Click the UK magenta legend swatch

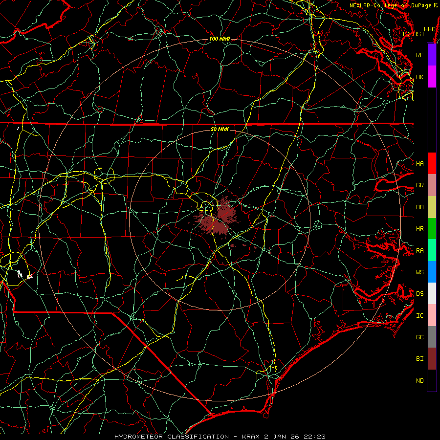point(432,77)
